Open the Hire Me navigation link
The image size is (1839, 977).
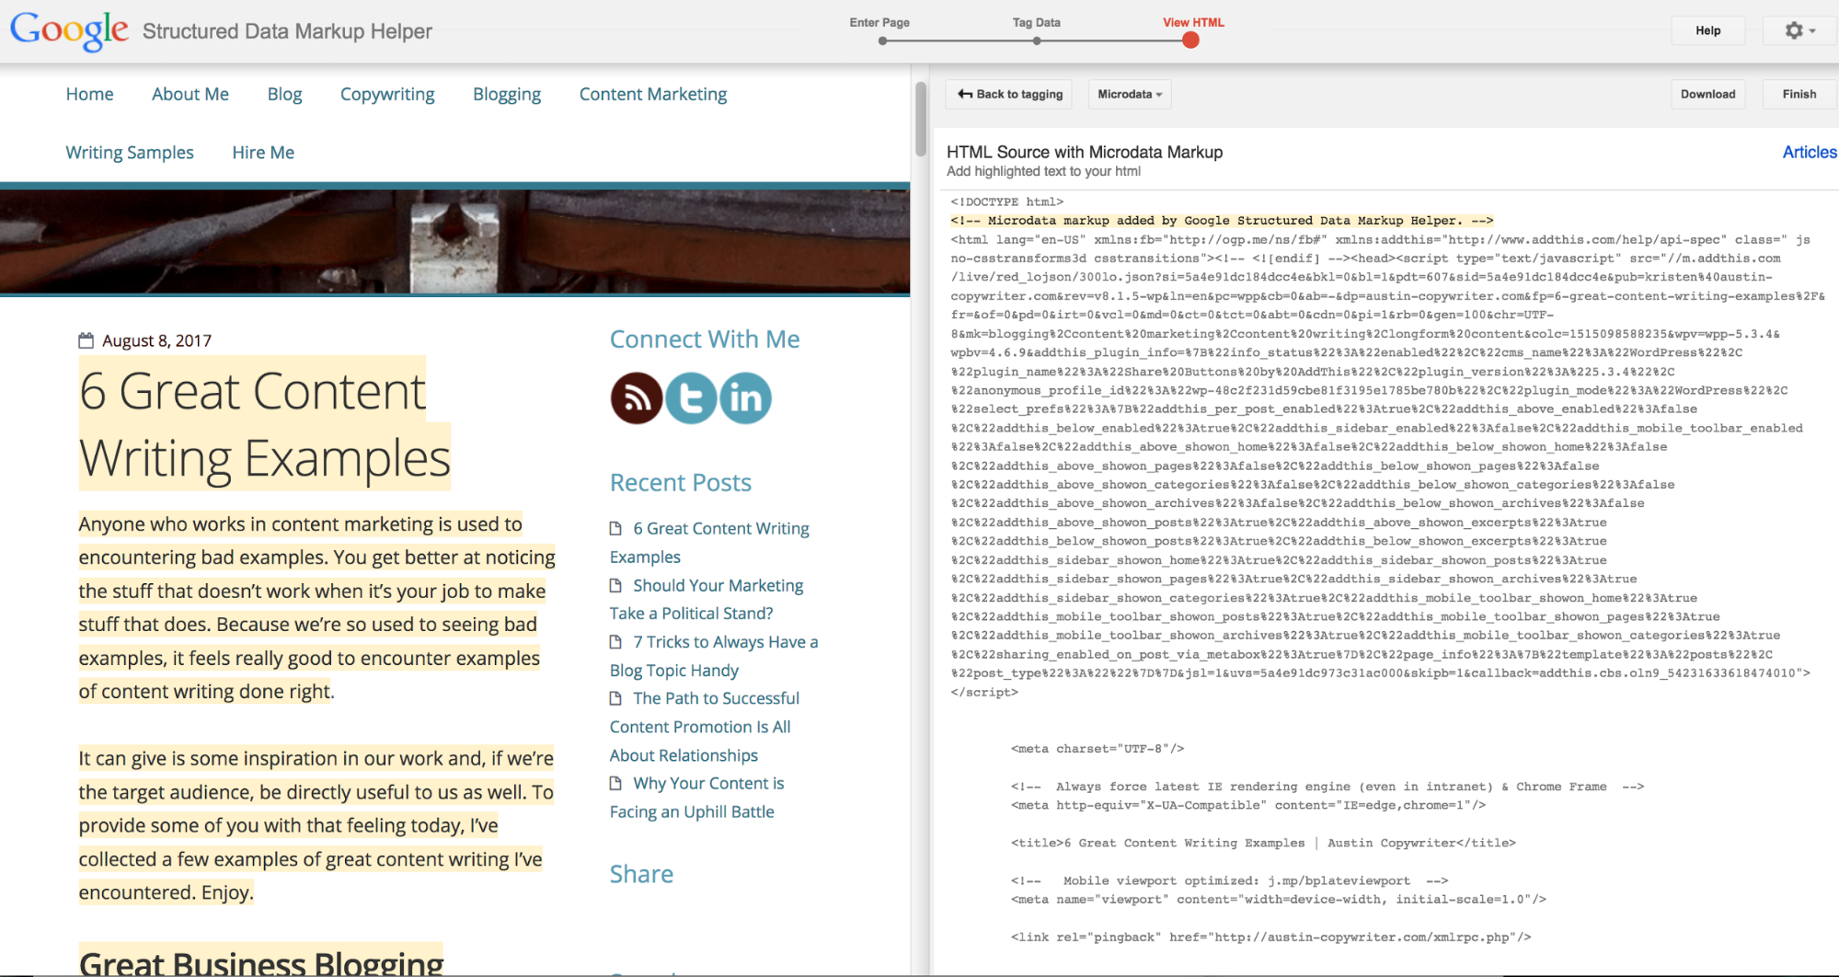click(x=263, y=153)
